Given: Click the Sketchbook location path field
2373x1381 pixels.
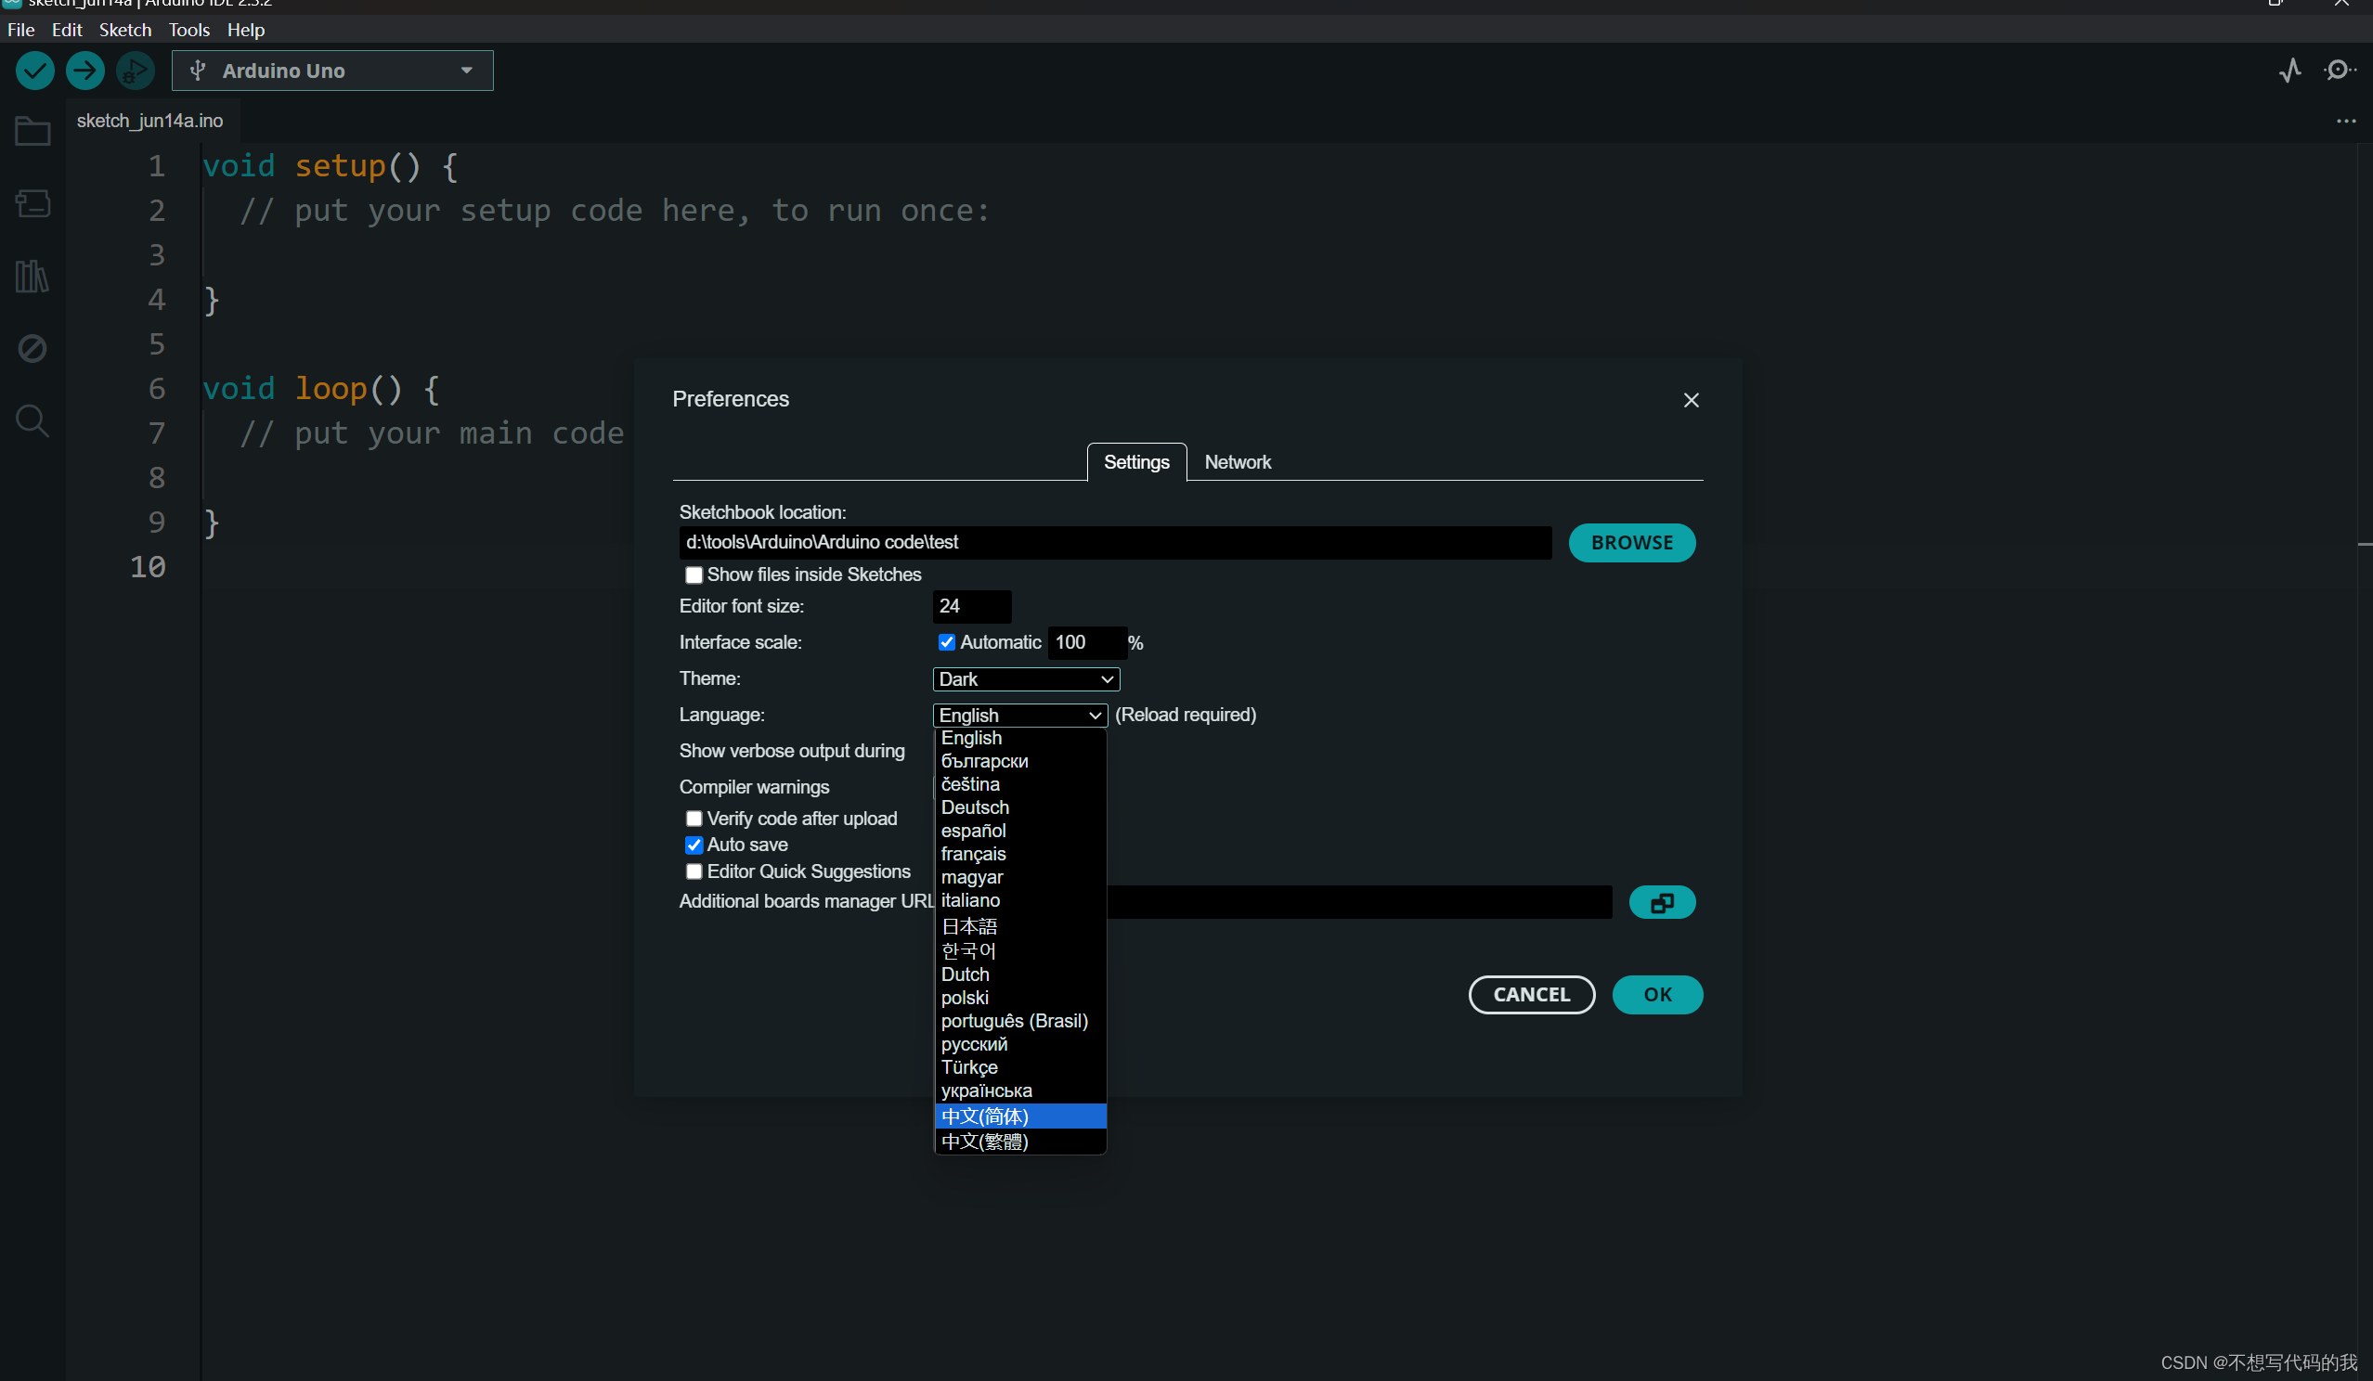Looking at the screenshot, I should click(1115, 543).
